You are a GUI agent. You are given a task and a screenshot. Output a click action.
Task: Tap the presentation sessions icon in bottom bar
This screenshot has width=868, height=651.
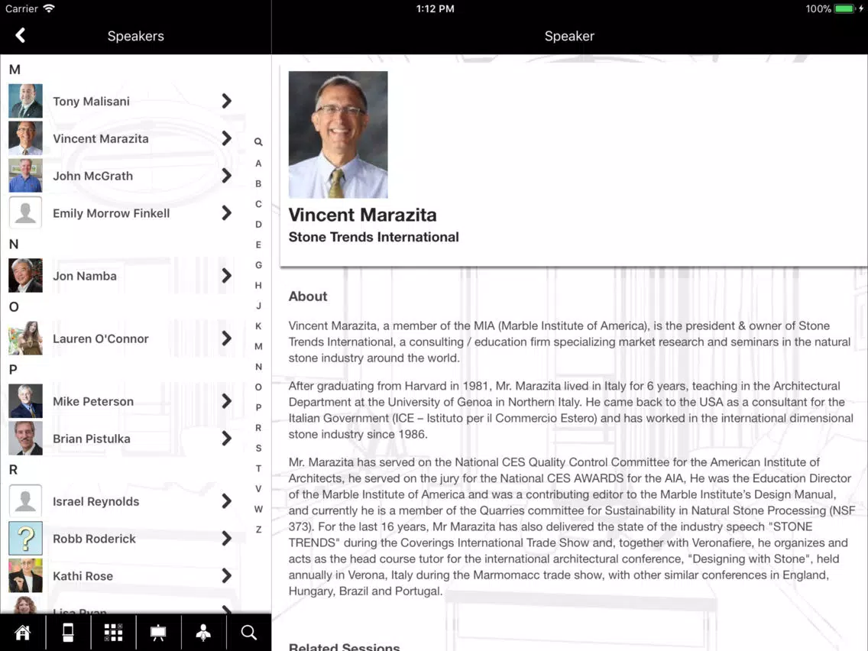[x=158, y=632]
